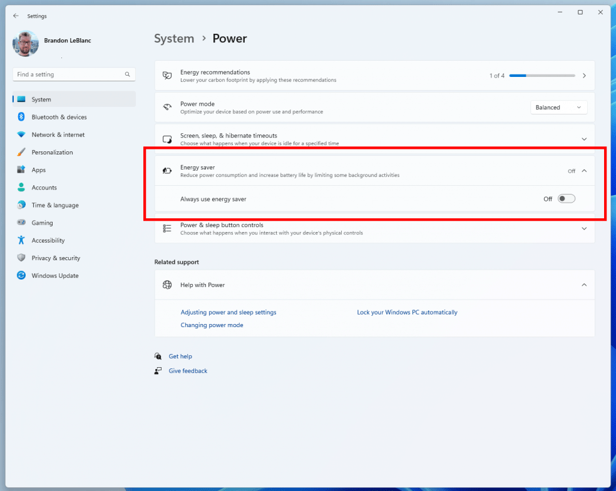The image size is (616, 491).
Task: Open the Adjusting power and sleep settings link
Action: (228, 312)
